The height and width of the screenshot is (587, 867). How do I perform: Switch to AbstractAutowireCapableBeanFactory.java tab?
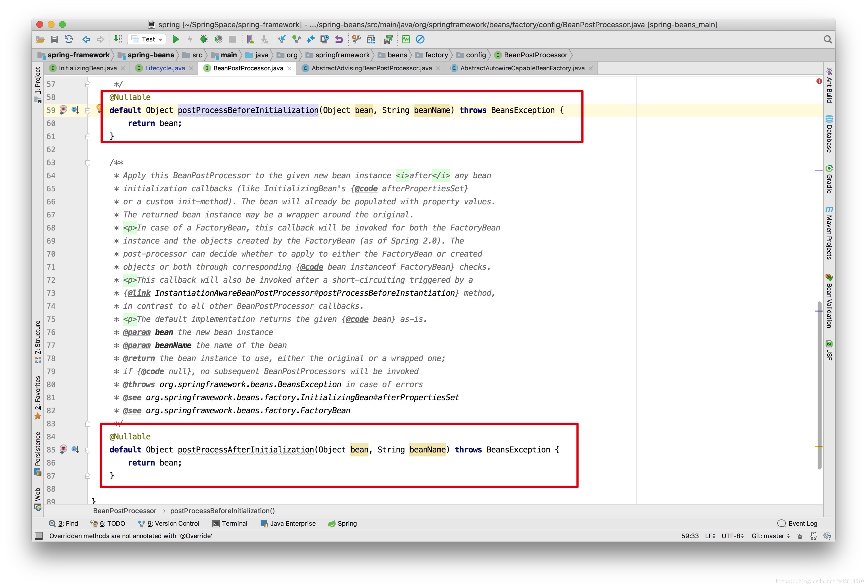[522, 68]
